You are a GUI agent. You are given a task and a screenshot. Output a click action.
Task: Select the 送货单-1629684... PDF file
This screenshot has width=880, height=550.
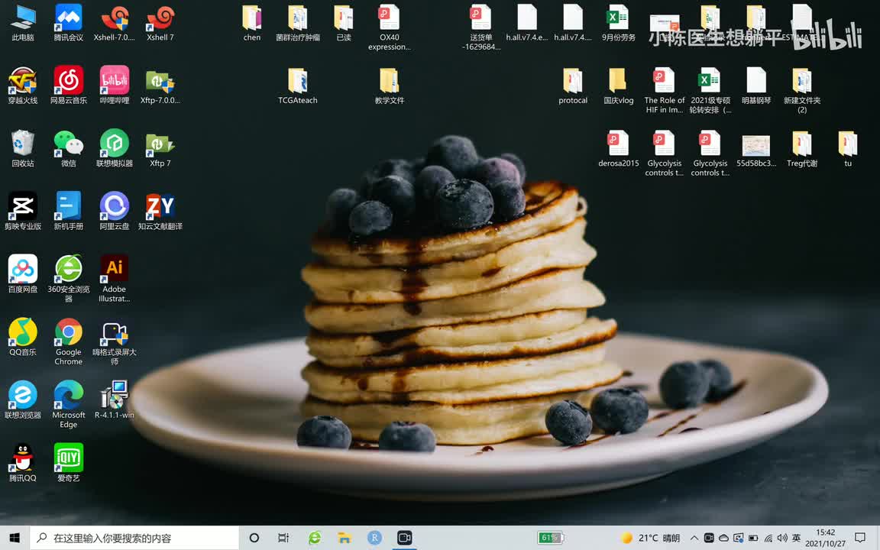click(481, 27)
